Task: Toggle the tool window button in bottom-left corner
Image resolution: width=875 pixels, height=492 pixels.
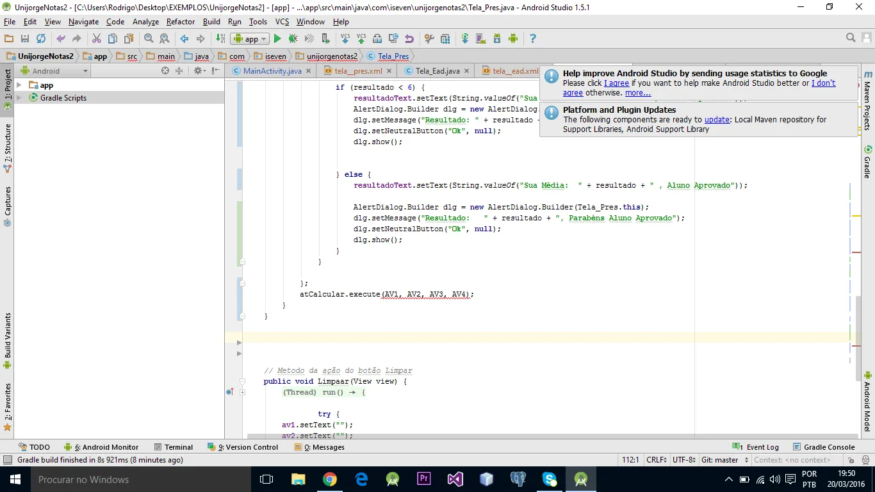Action: click(7, 460)
